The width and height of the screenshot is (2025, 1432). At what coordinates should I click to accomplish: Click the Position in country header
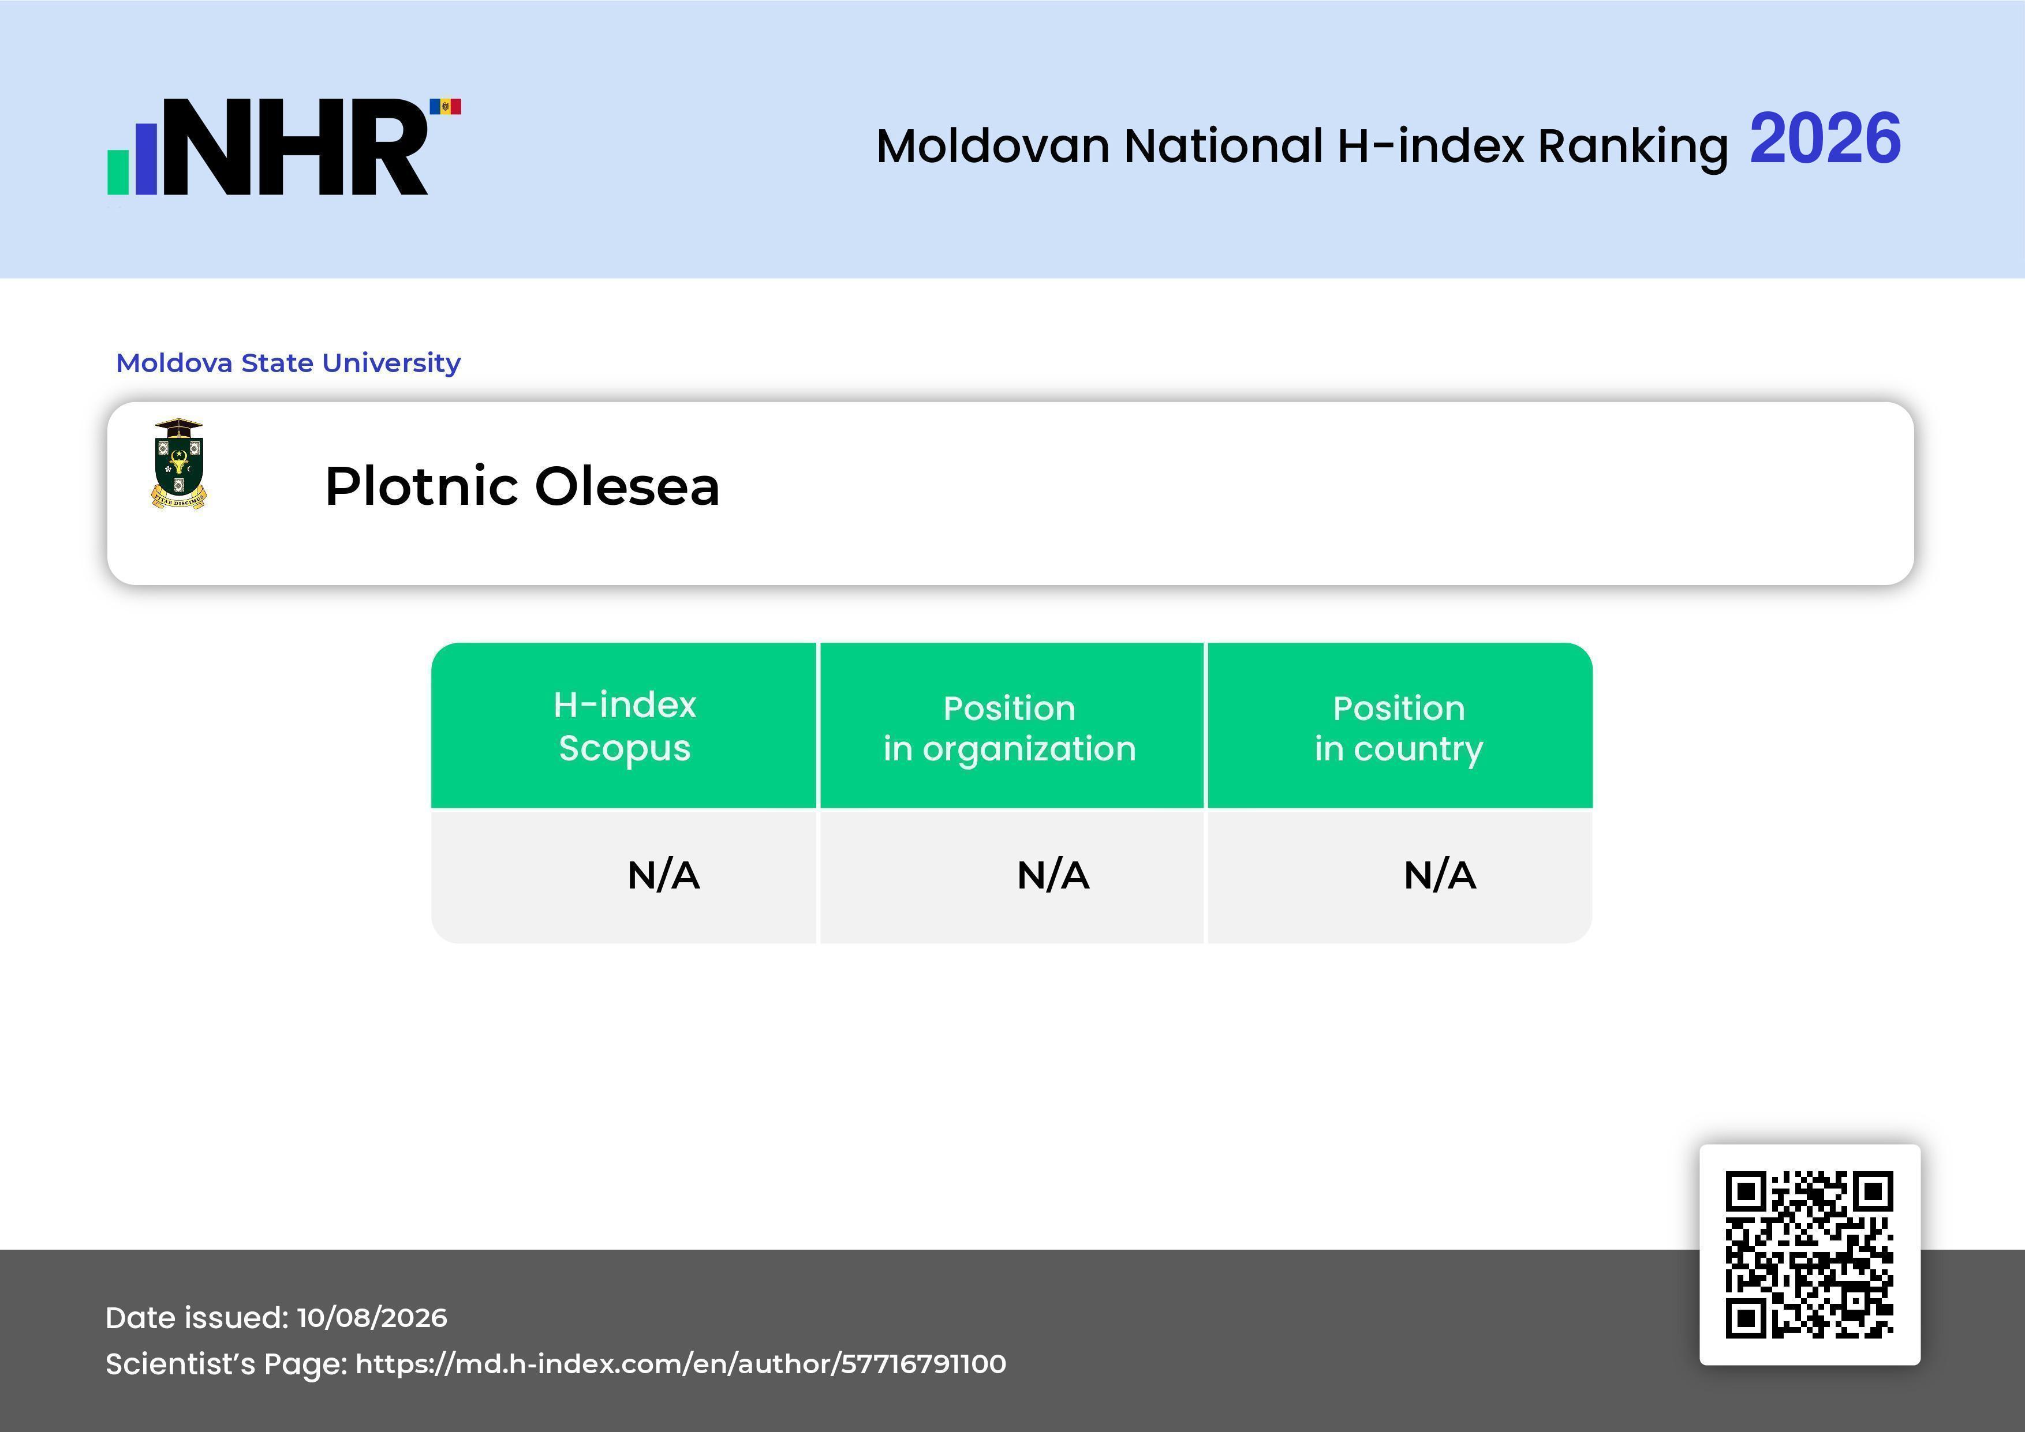(x=1400, y=726)
